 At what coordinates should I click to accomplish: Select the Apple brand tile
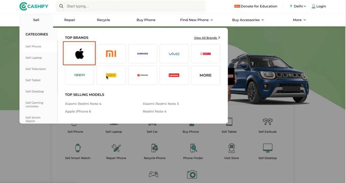click(79, 54)
